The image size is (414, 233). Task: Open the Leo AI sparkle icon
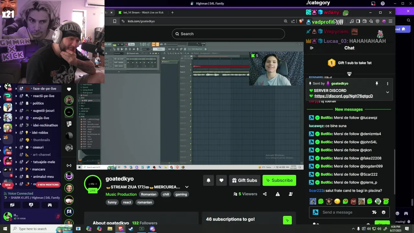pos(371,21)
